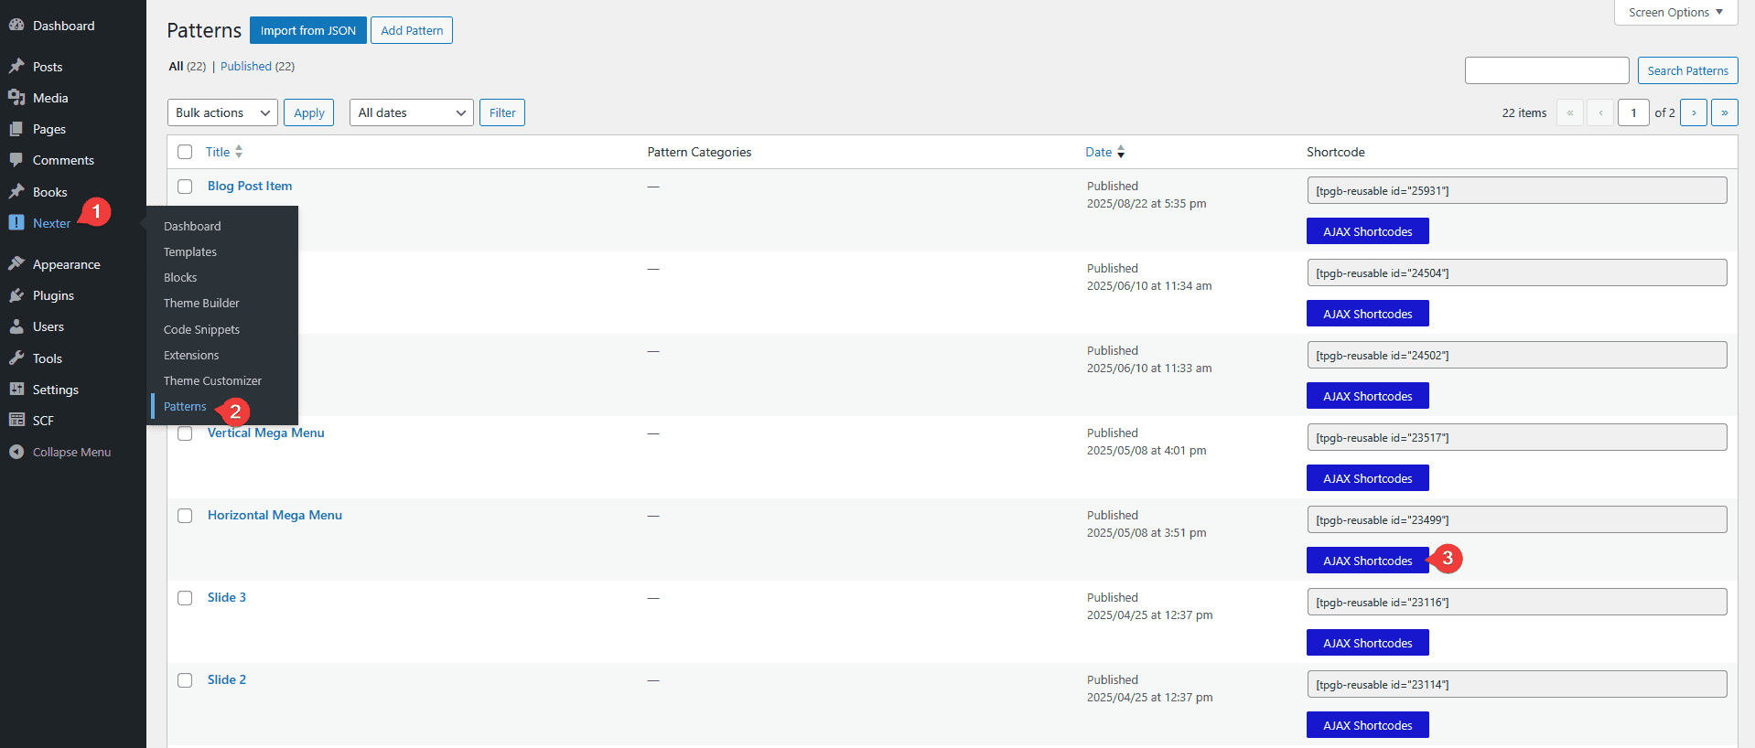This screenshot has height=748, width=1755.
Task: Click the SCF fields icon
Action: click(16, 421)
